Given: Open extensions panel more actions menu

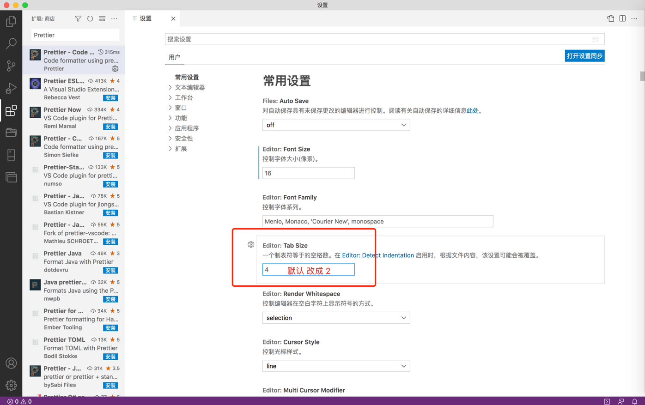Looking at the screenshot, I should tap(114, 18).
